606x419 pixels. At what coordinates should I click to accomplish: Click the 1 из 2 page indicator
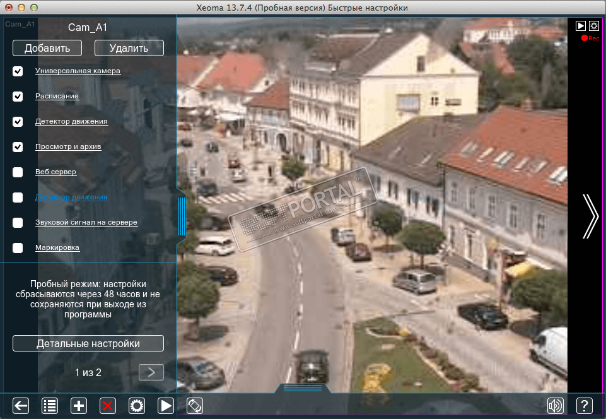click(88, 372)
